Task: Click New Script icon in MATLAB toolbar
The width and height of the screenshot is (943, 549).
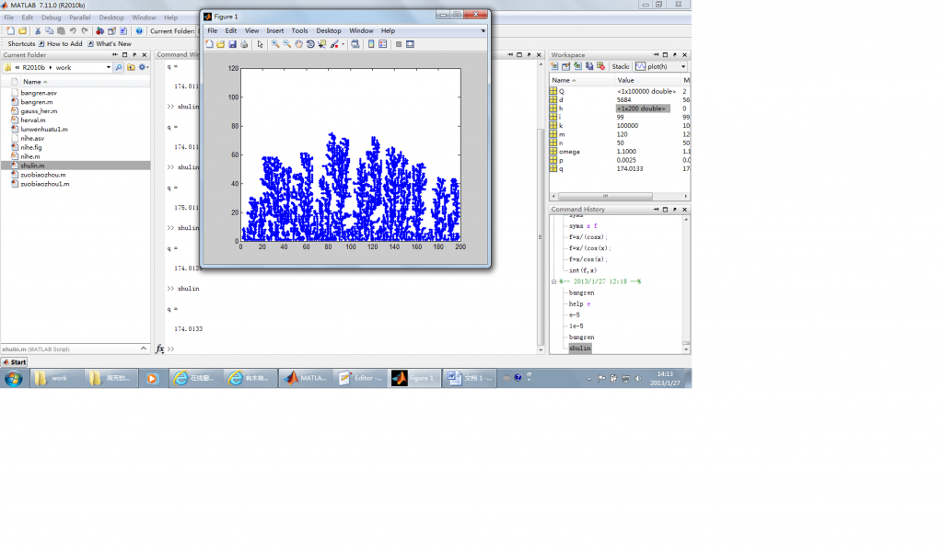Action: click(10, 30)
